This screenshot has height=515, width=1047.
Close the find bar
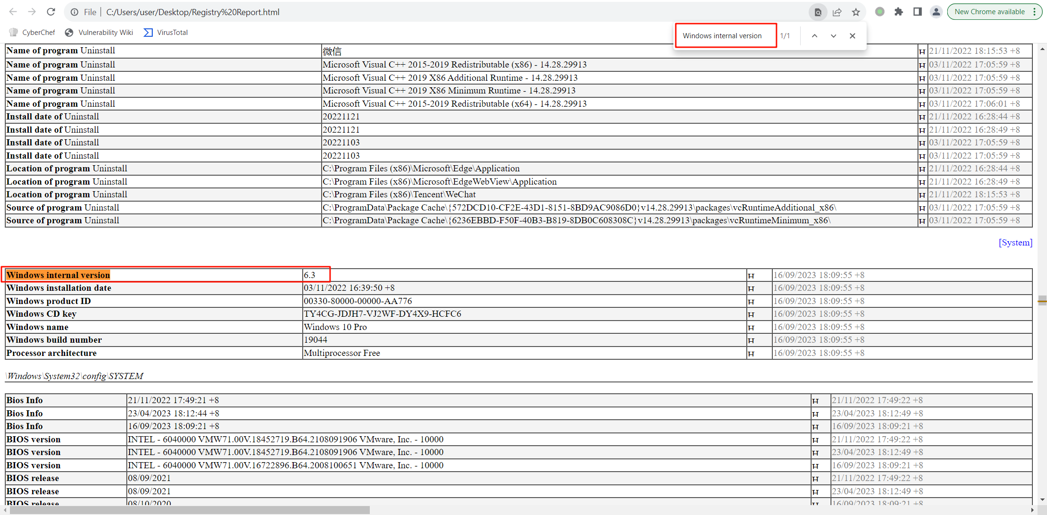[x=852, y=36]
